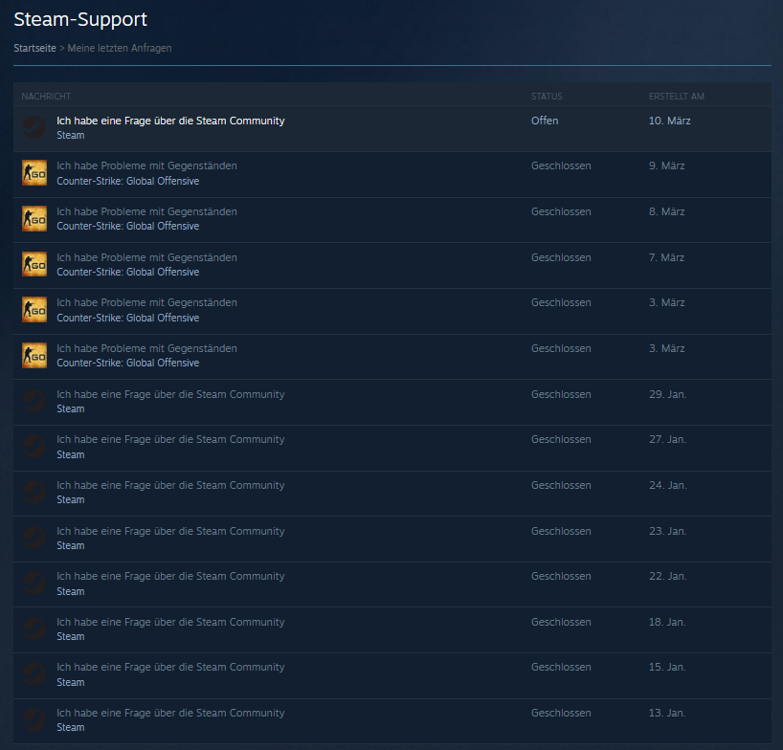Viewport: 783px width, 750px height.
Task: Click 'Counter-Strike: Global Offensive' under 9. März request
Action: coord(128,181)
